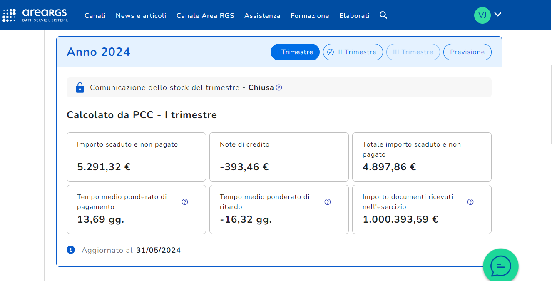Click help icon for Tempo medio ponderato di pagamento
The width and height of the screenshot is (552, 281).
(185, 202)
